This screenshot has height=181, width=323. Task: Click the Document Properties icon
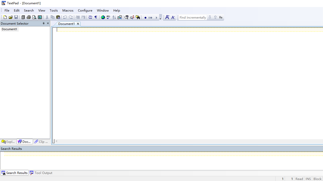point(40,17)
